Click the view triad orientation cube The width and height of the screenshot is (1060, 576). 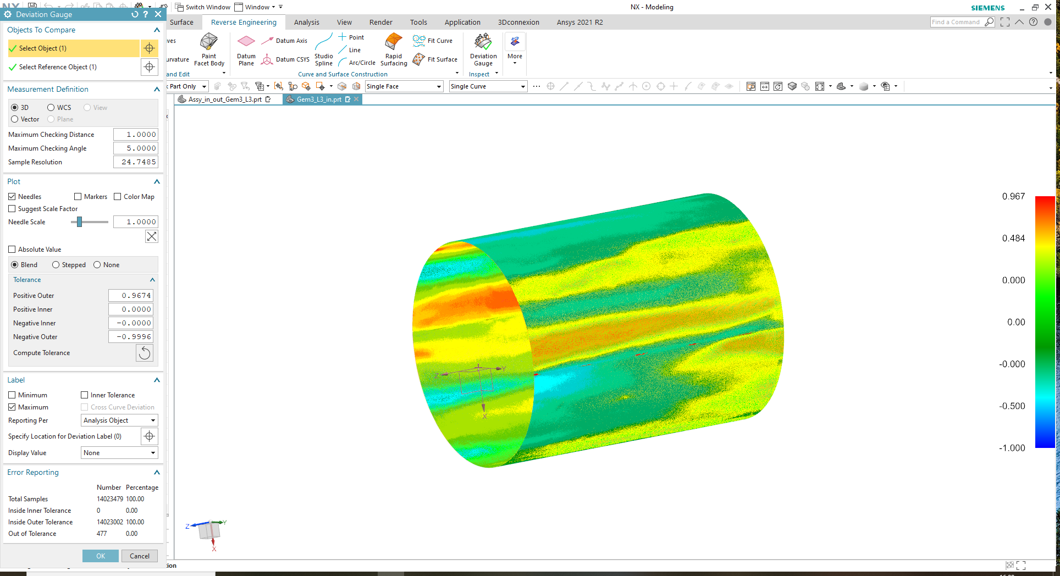[209, 530]
